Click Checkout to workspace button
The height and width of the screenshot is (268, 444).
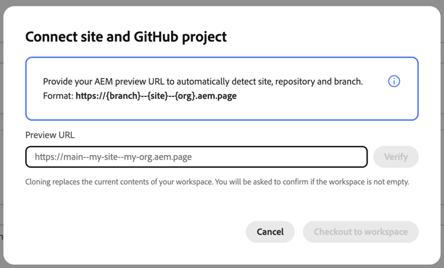coord(361,232)
